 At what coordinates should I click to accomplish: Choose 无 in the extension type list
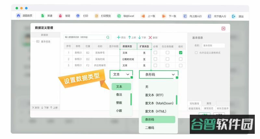point(147,87)
